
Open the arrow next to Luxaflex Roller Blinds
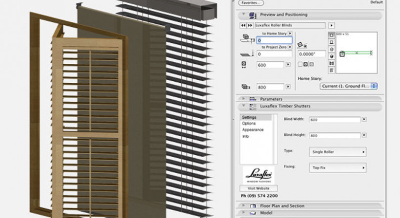coord(331,25)
